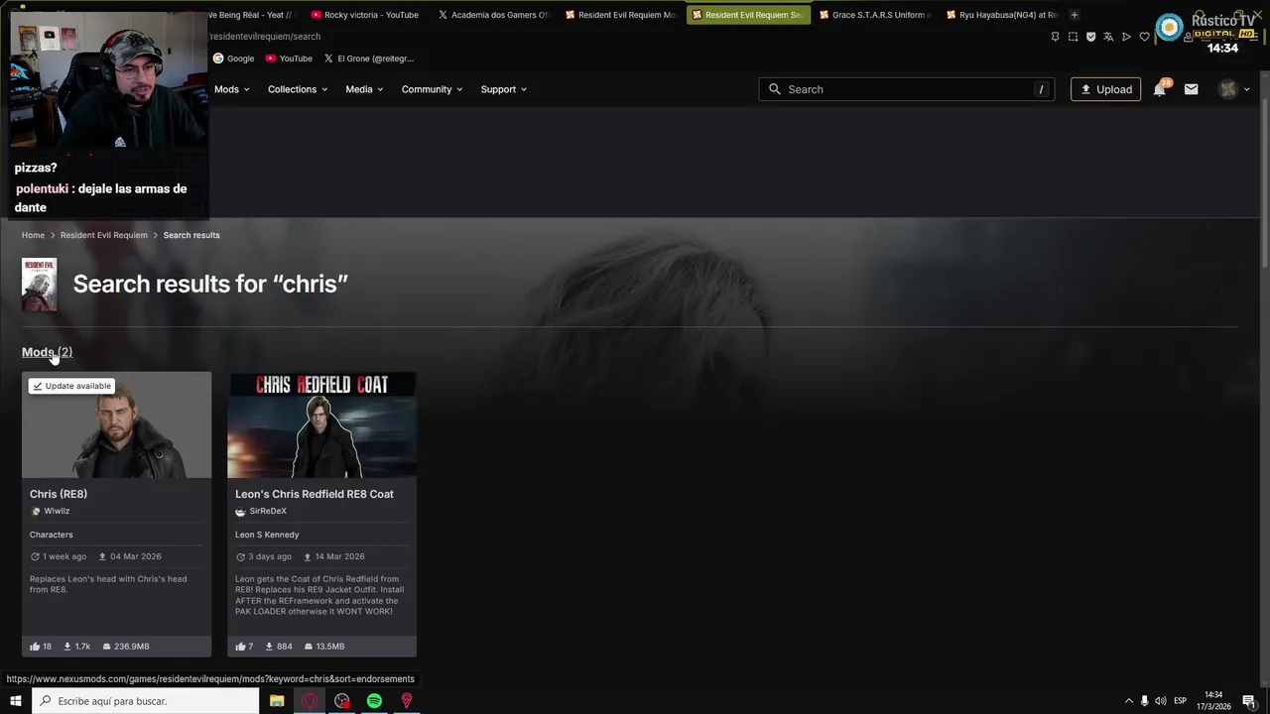1270x714 pixels.
Task: Open the user avatar account menu
Action: [1234, 89]
